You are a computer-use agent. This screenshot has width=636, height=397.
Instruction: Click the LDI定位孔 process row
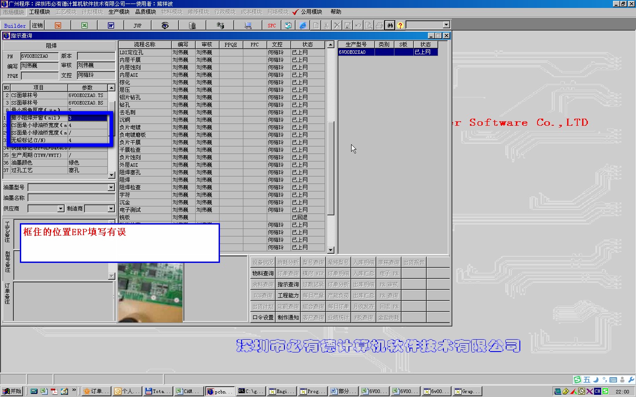click(x=222, y=52)
